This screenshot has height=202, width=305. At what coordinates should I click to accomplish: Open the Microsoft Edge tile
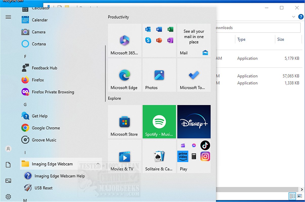point(125,75)
